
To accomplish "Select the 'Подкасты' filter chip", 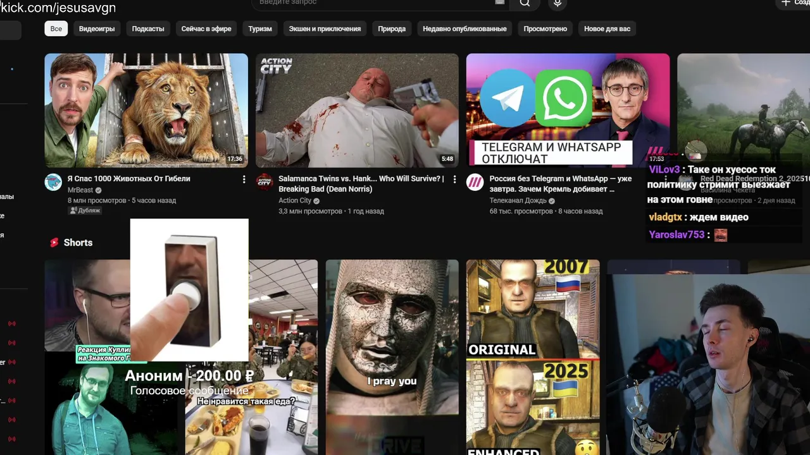I will [148, 28].
